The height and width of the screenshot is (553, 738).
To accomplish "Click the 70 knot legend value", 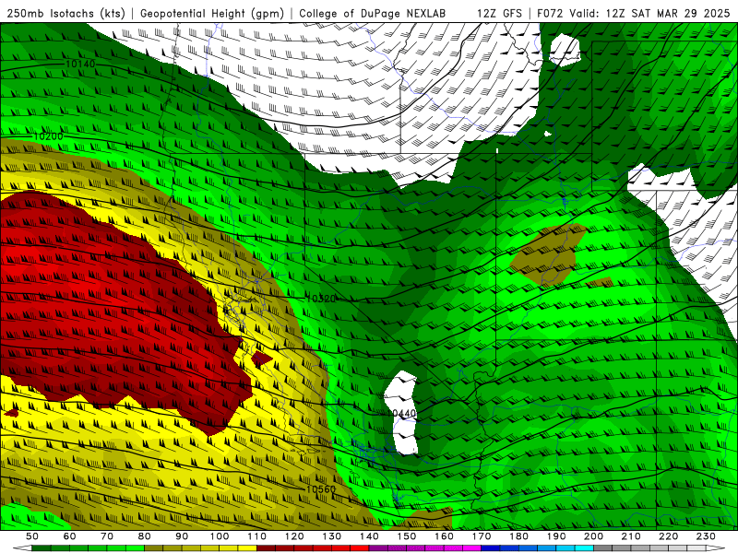I will pyautogui.click(x=107, y=536).
